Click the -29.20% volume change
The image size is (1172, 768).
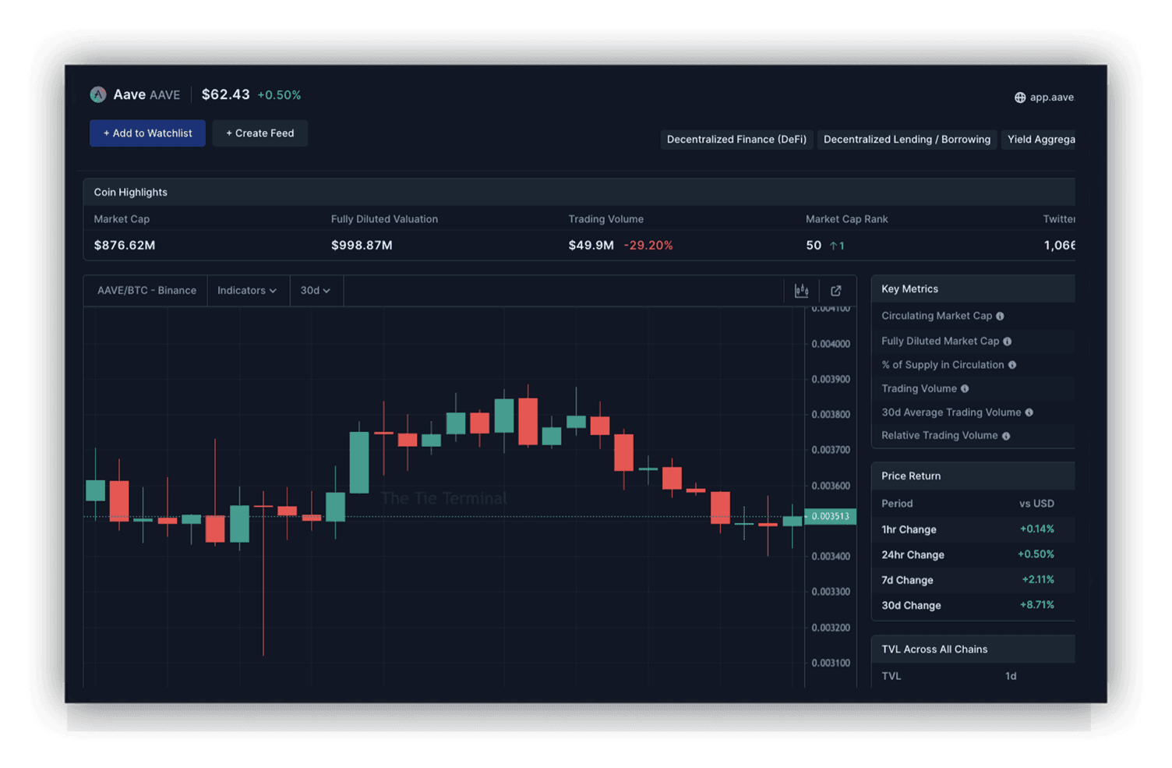coord(648,246)
